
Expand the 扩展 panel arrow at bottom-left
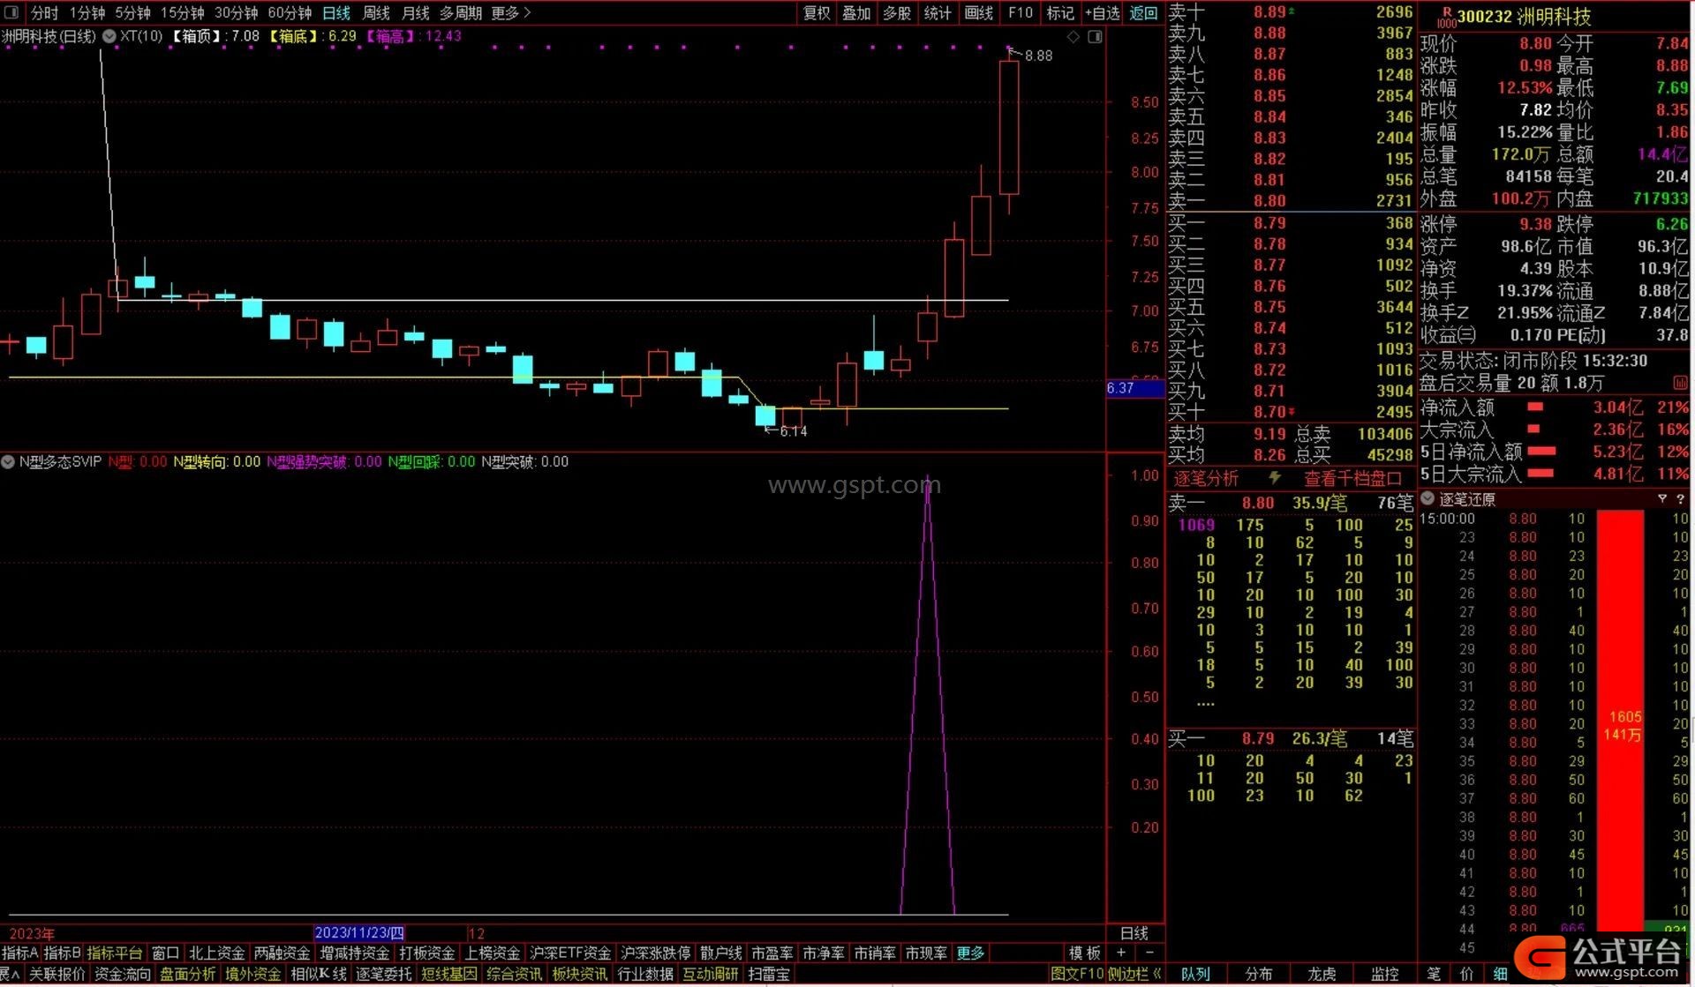tap(10, 975)
